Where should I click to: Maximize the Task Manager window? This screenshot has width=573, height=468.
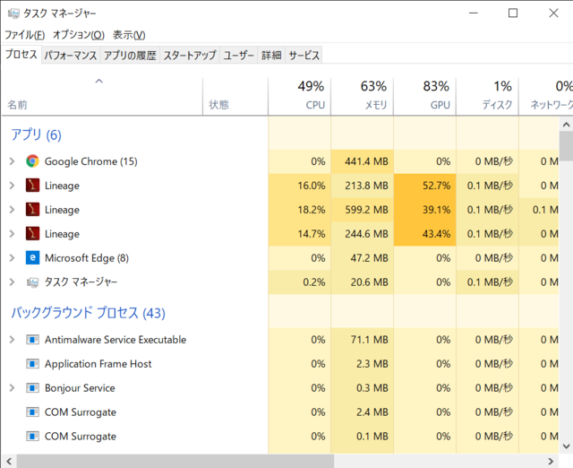[x=513, y=13]
